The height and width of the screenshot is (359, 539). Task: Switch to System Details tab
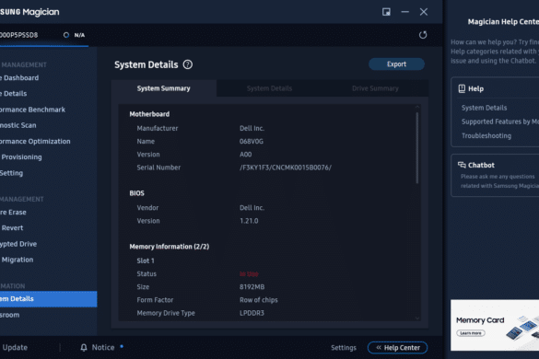(x=269, y=88)
